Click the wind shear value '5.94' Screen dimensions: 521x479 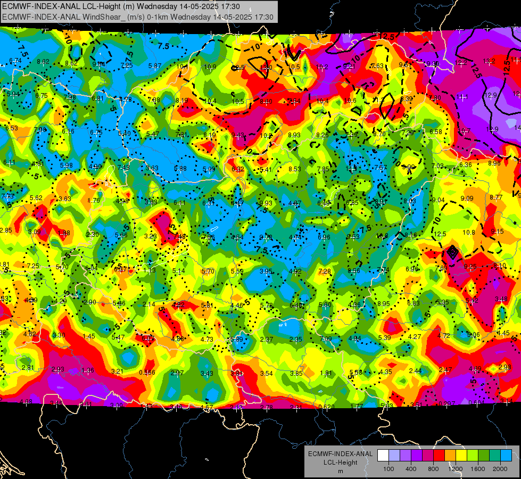point(13,94)
